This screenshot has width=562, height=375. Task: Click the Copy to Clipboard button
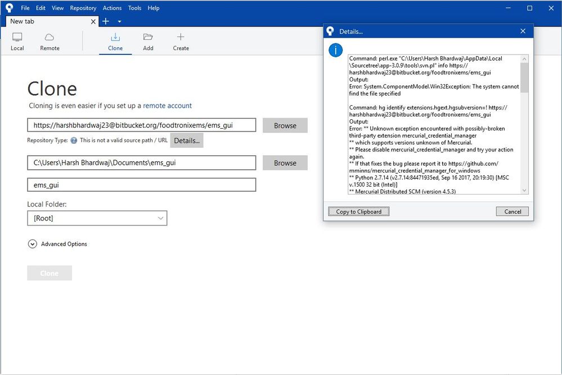click(x=358, y=211)
